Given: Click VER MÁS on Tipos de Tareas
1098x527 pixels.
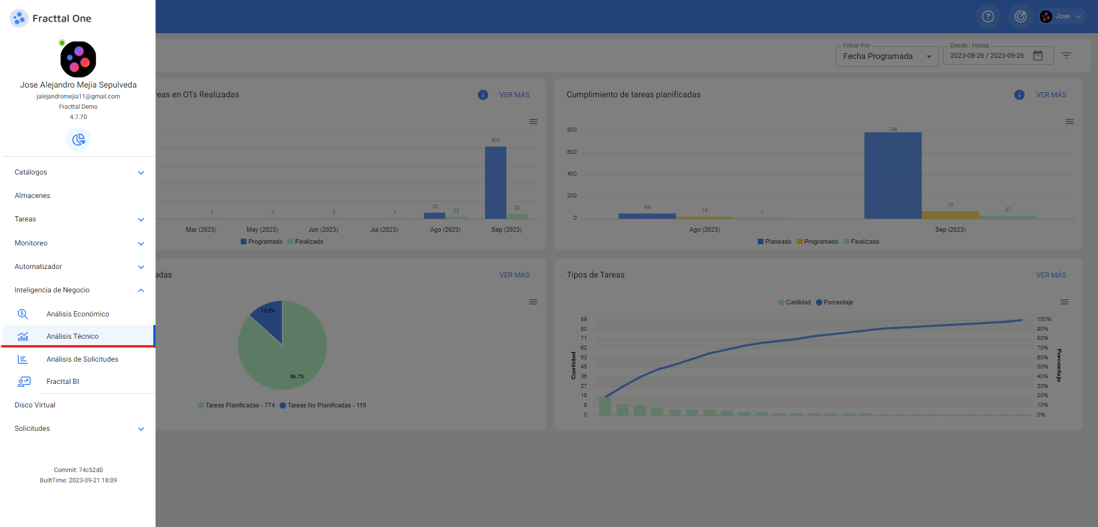Looking at the screenshot, I should point(1051,275).
